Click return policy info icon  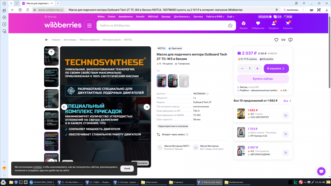click(x=187, y=134)
